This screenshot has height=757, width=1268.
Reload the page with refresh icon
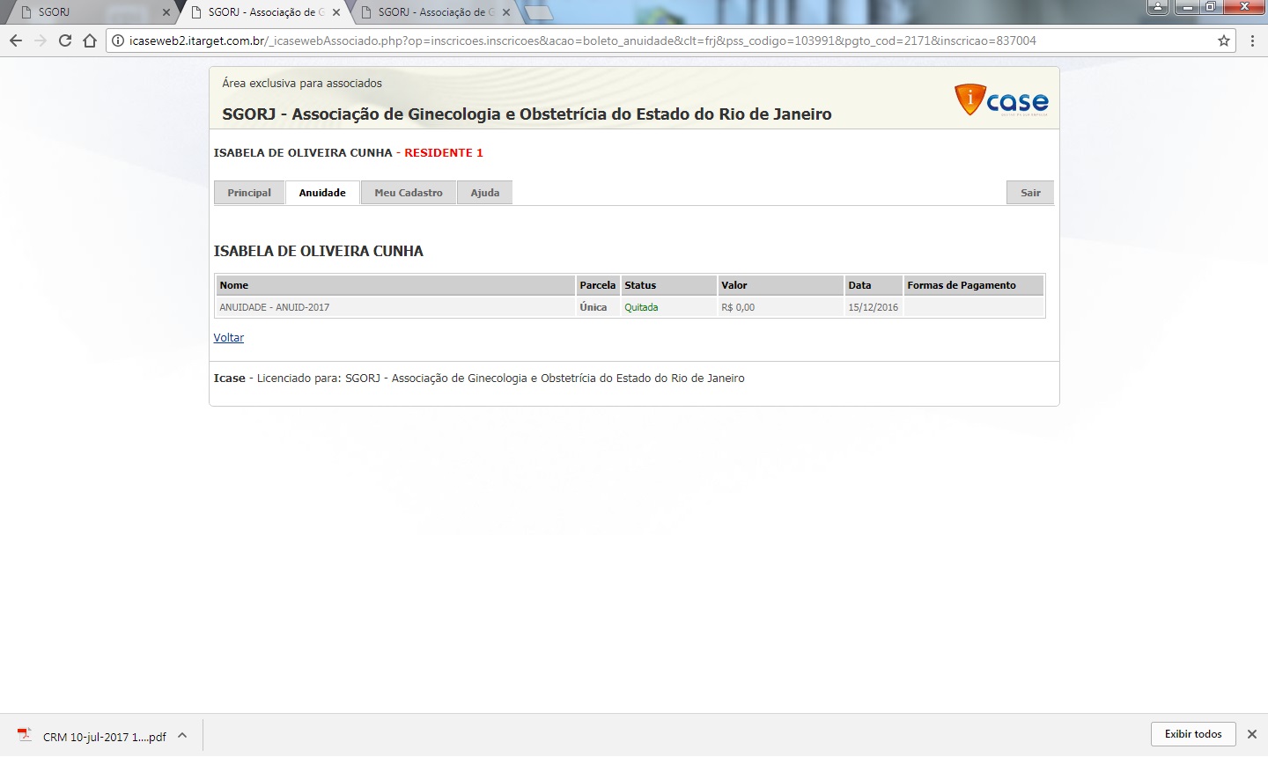click(64, 40)
